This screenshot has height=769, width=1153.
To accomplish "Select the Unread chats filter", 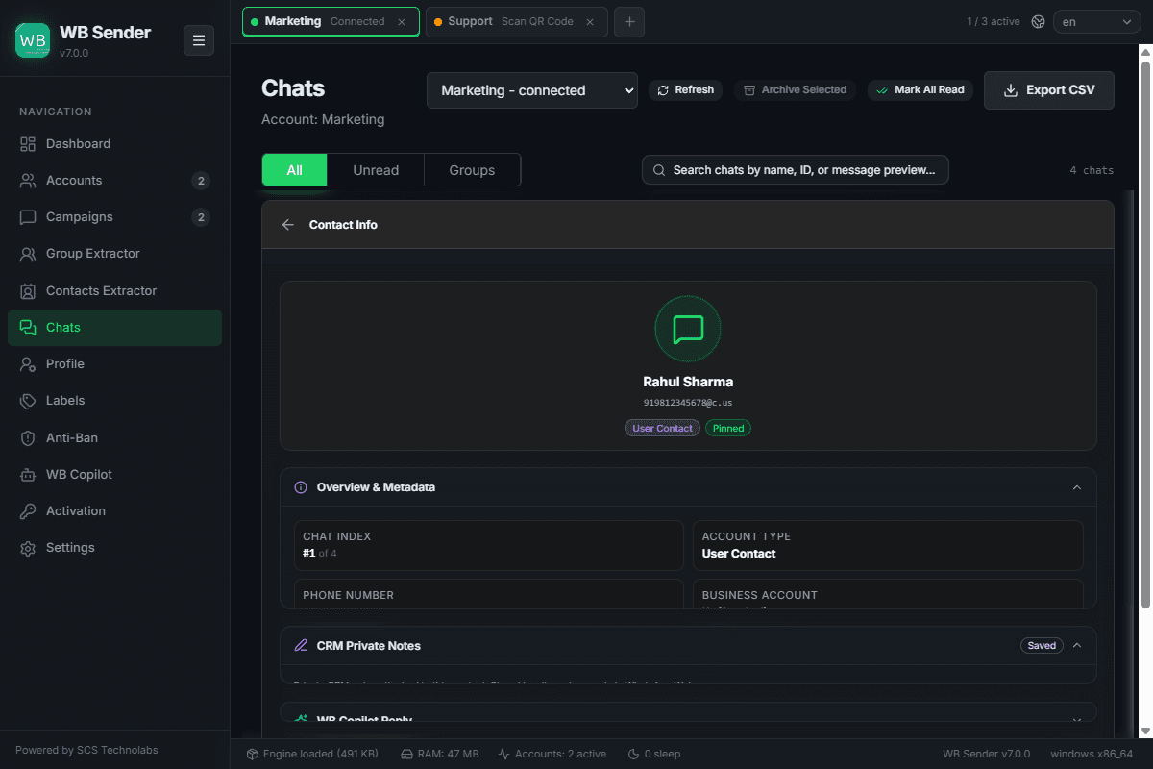I will coord(376,170).
